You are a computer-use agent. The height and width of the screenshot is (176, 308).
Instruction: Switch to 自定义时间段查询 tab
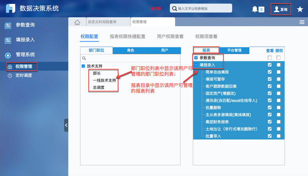click(108, 22)
